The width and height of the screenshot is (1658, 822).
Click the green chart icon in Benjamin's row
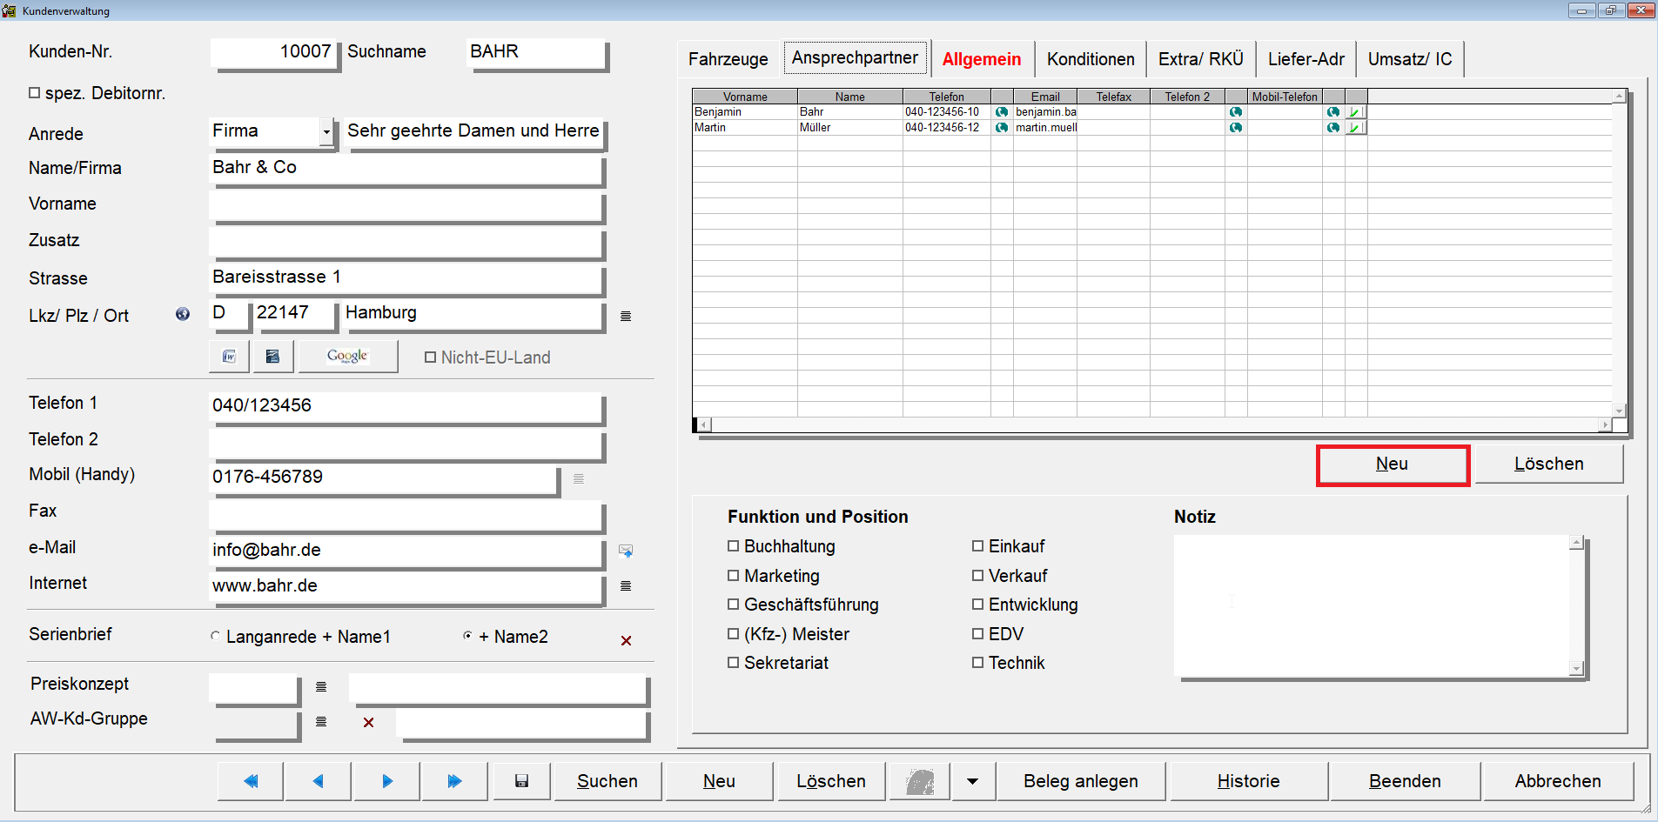[x=1356, y=112]
